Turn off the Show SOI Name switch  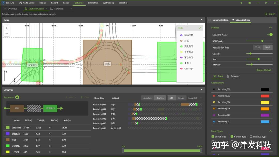click(x=270, y=35)
